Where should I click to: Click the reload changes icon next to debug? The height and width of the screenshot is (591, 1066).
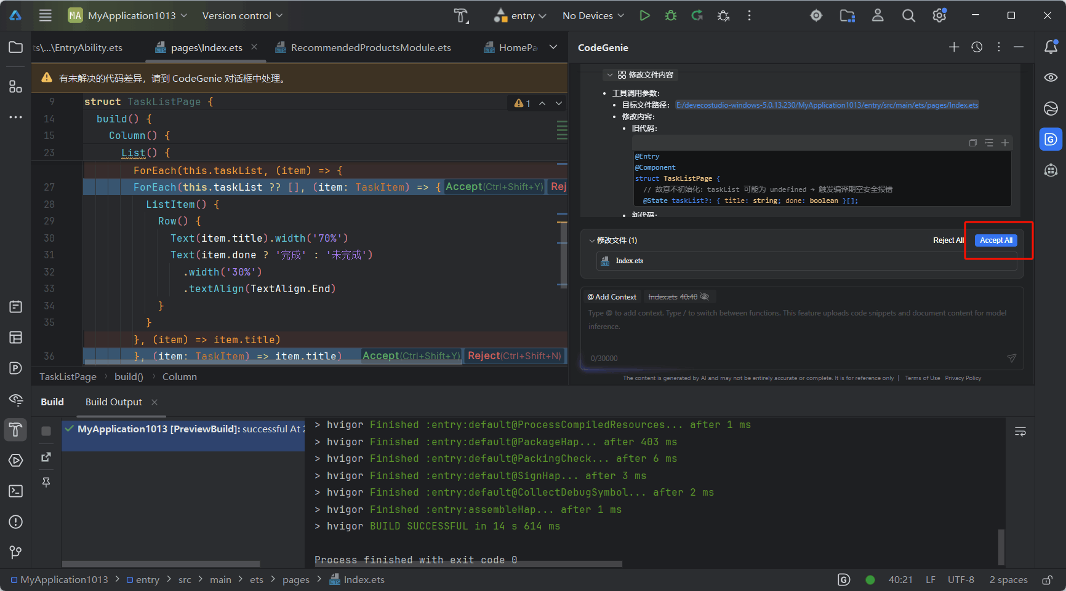click(x=697, y=15)
